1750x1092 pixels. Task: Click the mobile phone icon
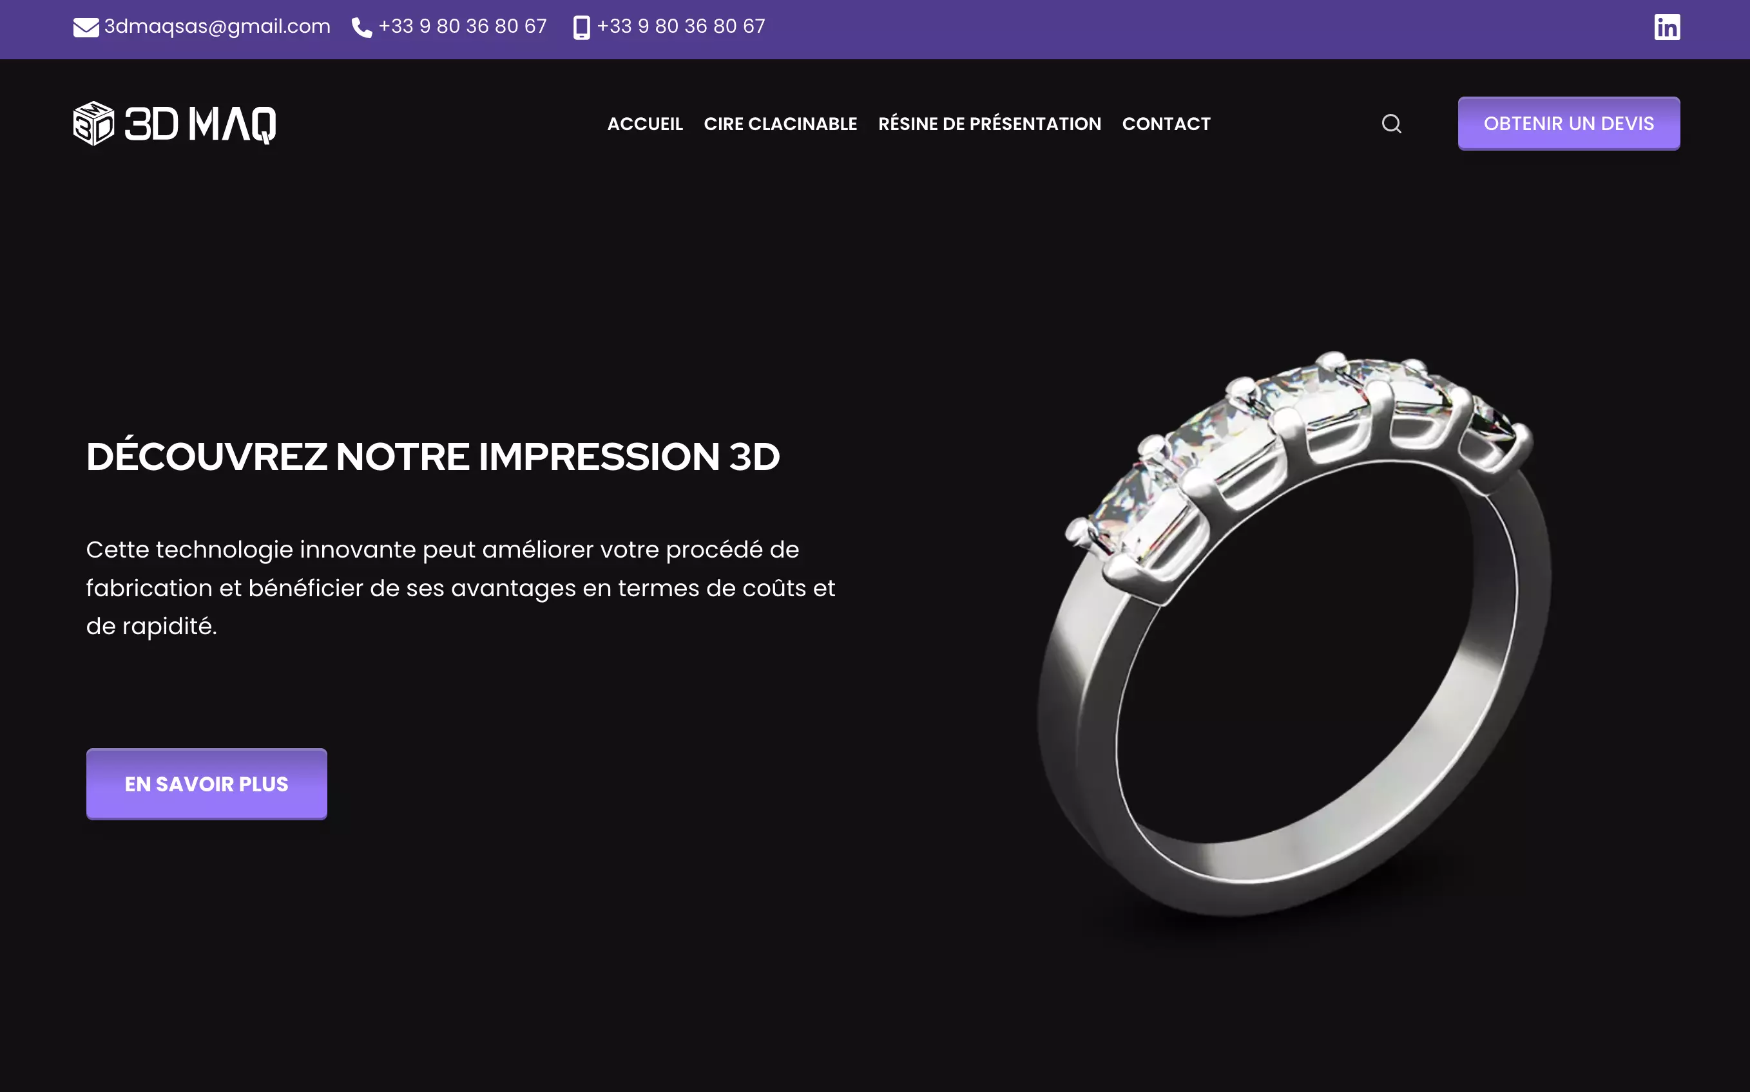(x=581, y=28)
